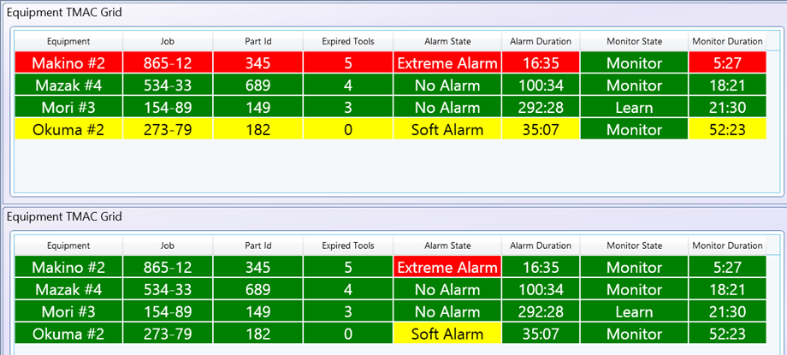Sort by Equipment column in upper grid
The image size is (787, 355).
click(68, 41)
